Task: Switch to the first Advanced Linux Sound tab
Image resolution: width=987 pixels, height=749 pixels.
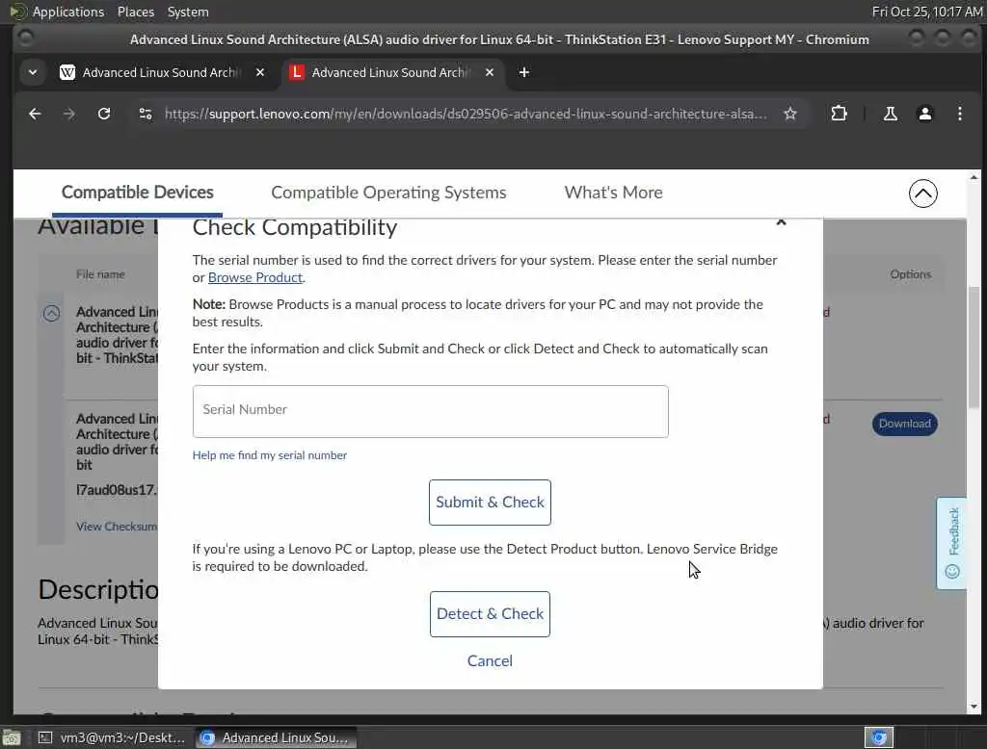Action: click(161, 72)
